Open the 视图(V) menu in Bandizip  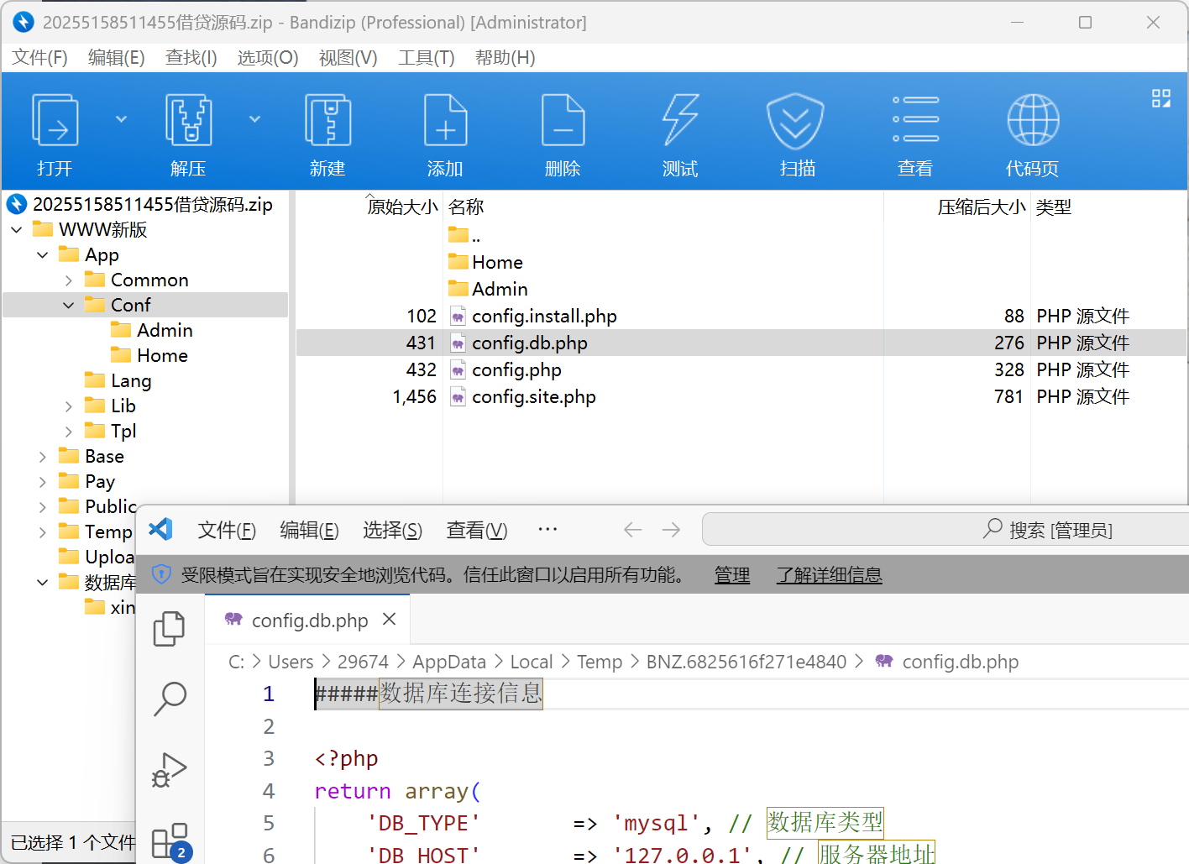tap(348, 58)
